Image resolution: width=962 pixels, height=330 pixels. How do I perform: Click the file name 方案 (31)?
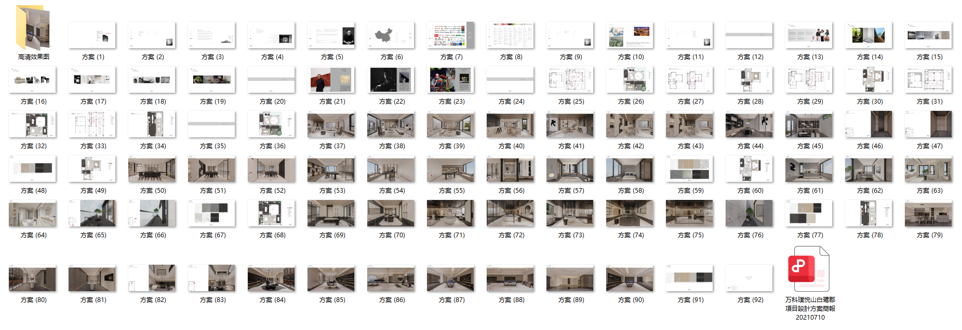(x=929, y=102)
